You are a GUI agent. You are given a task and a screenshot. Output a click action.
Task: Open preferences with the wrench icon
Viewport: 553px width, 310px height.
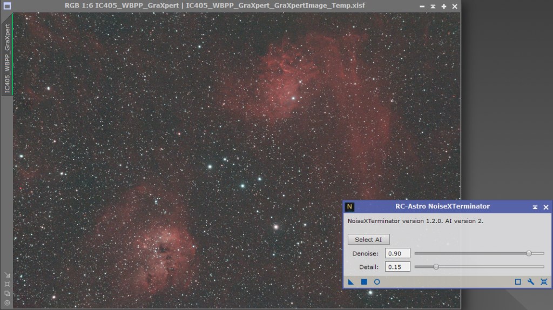531,281
